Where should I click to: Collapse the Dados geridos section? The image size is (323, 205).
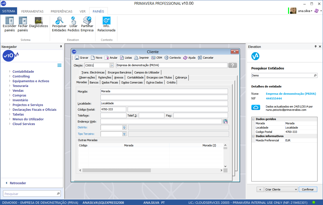click(x=253, y=119)
